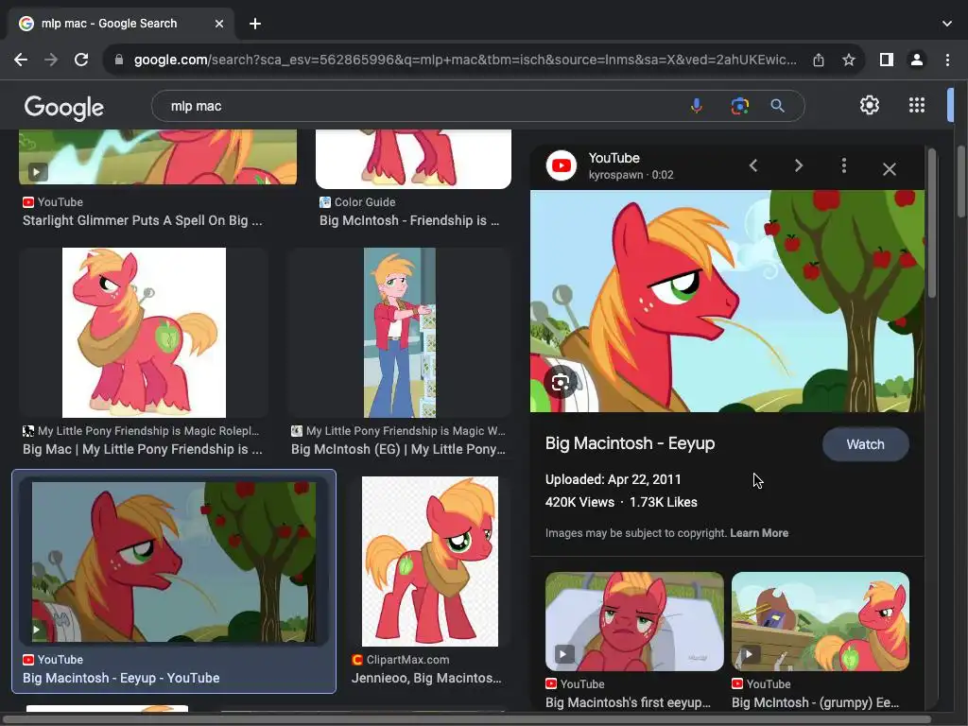Click 'kyrospawn · 0:02' text

click(631, 175)
